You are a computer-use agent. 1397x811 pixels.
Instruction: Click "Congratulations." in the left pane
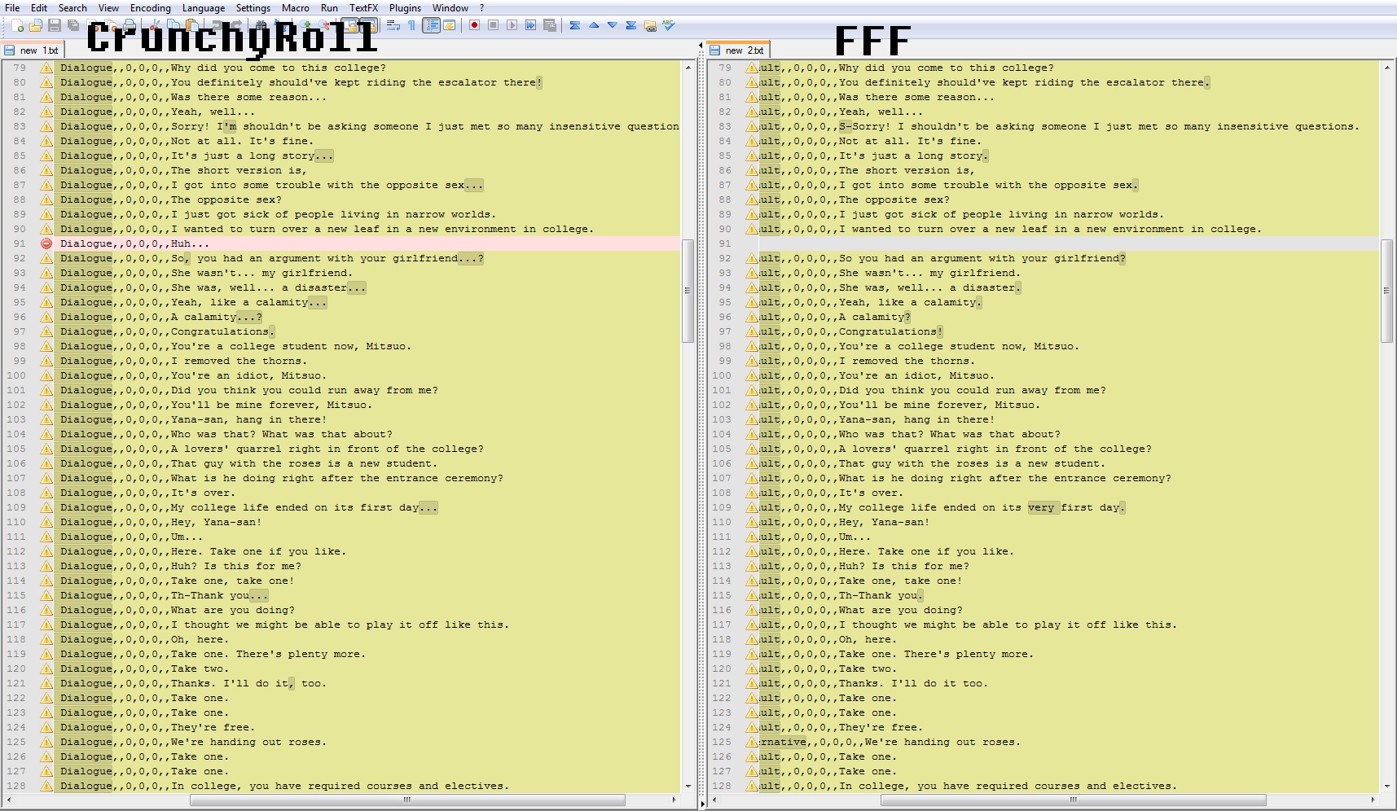pyautogui.click(x=222, y=331)
